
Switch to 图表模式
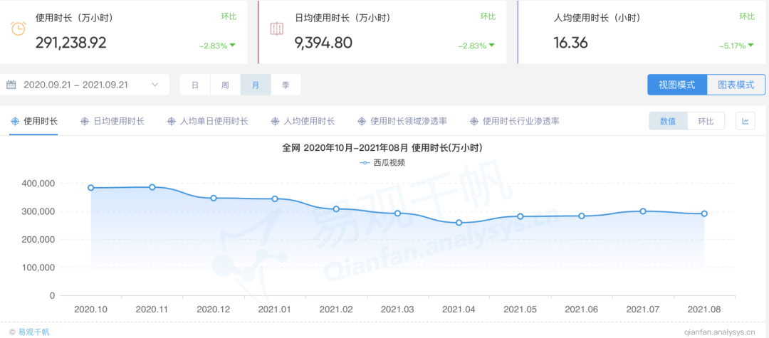coord(736,85)
